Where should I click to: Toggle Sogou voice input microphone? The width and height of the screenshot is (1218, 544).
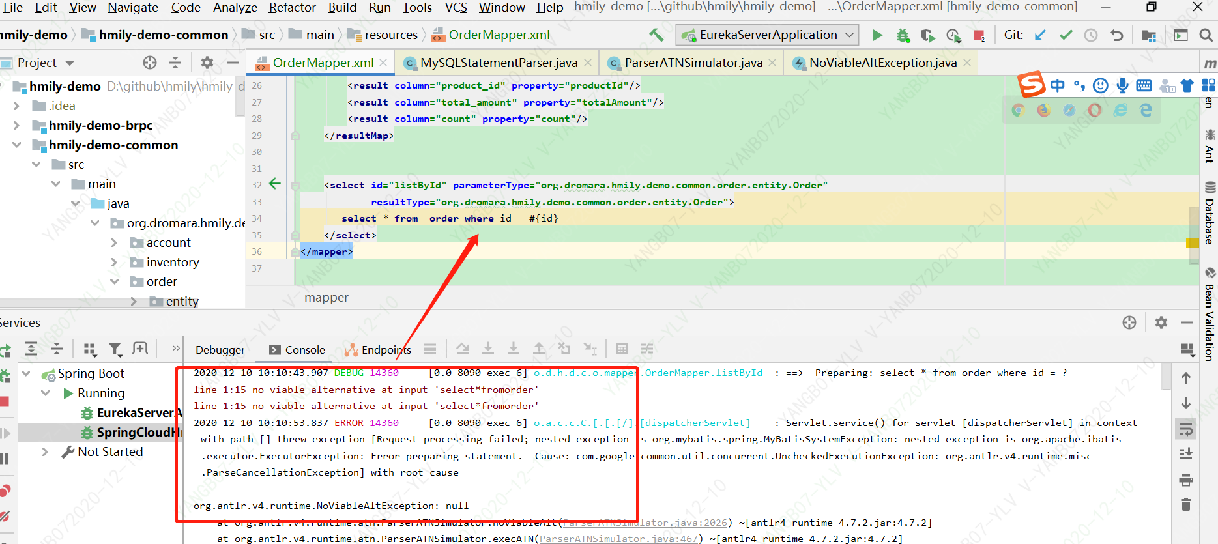(1122, 85)
